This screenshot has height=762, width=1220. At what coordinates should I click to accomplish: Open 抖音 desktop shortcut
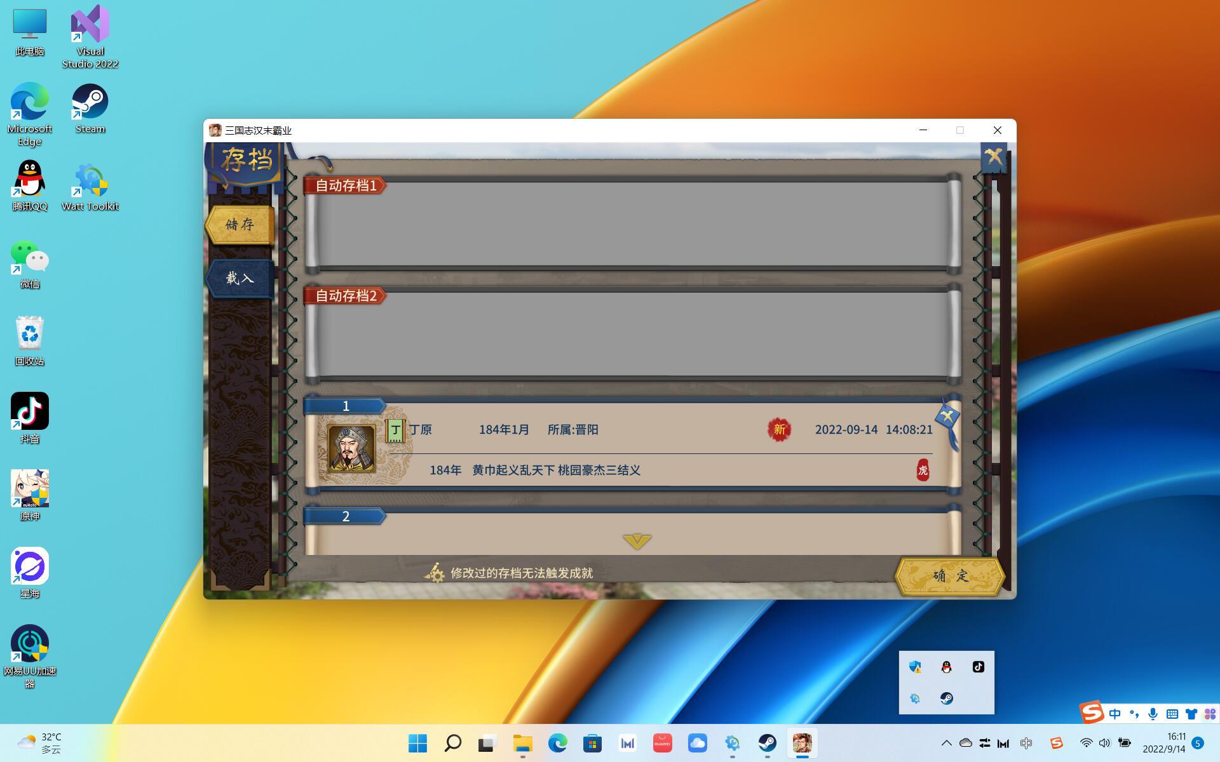(x=30, y=418)
